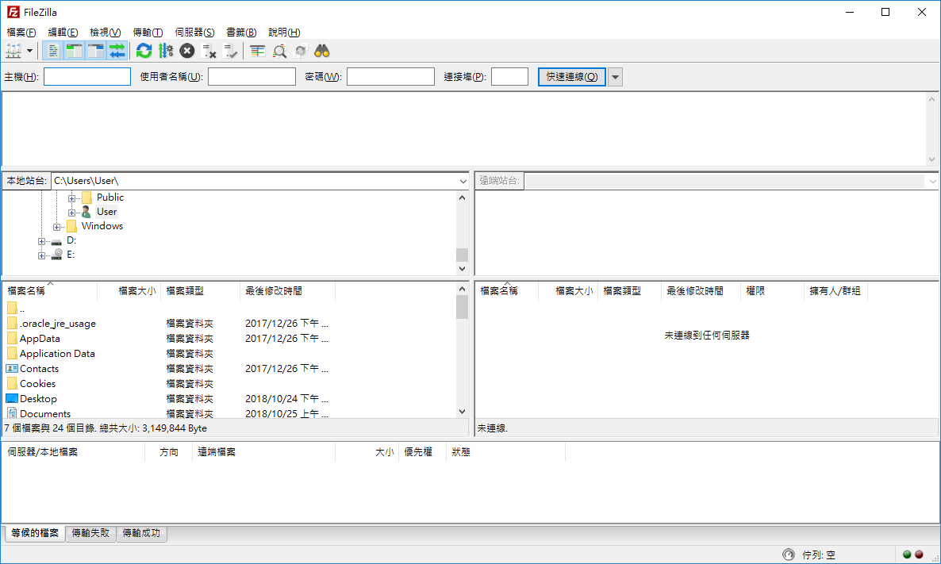Select Windows folder in local tree
This screenshot has width=941, height=564.
coord(102,226)
